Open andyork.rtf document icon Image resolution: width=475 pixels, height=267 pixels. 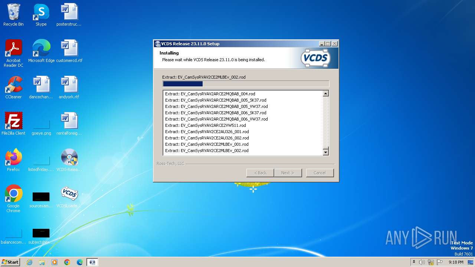pos(69,88)
